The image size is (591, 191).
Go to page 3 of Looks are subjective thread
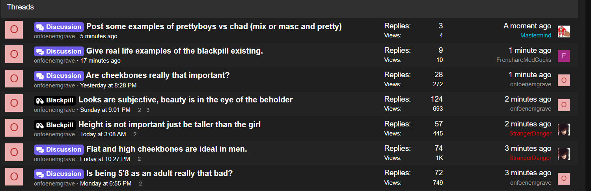(148, 110)
